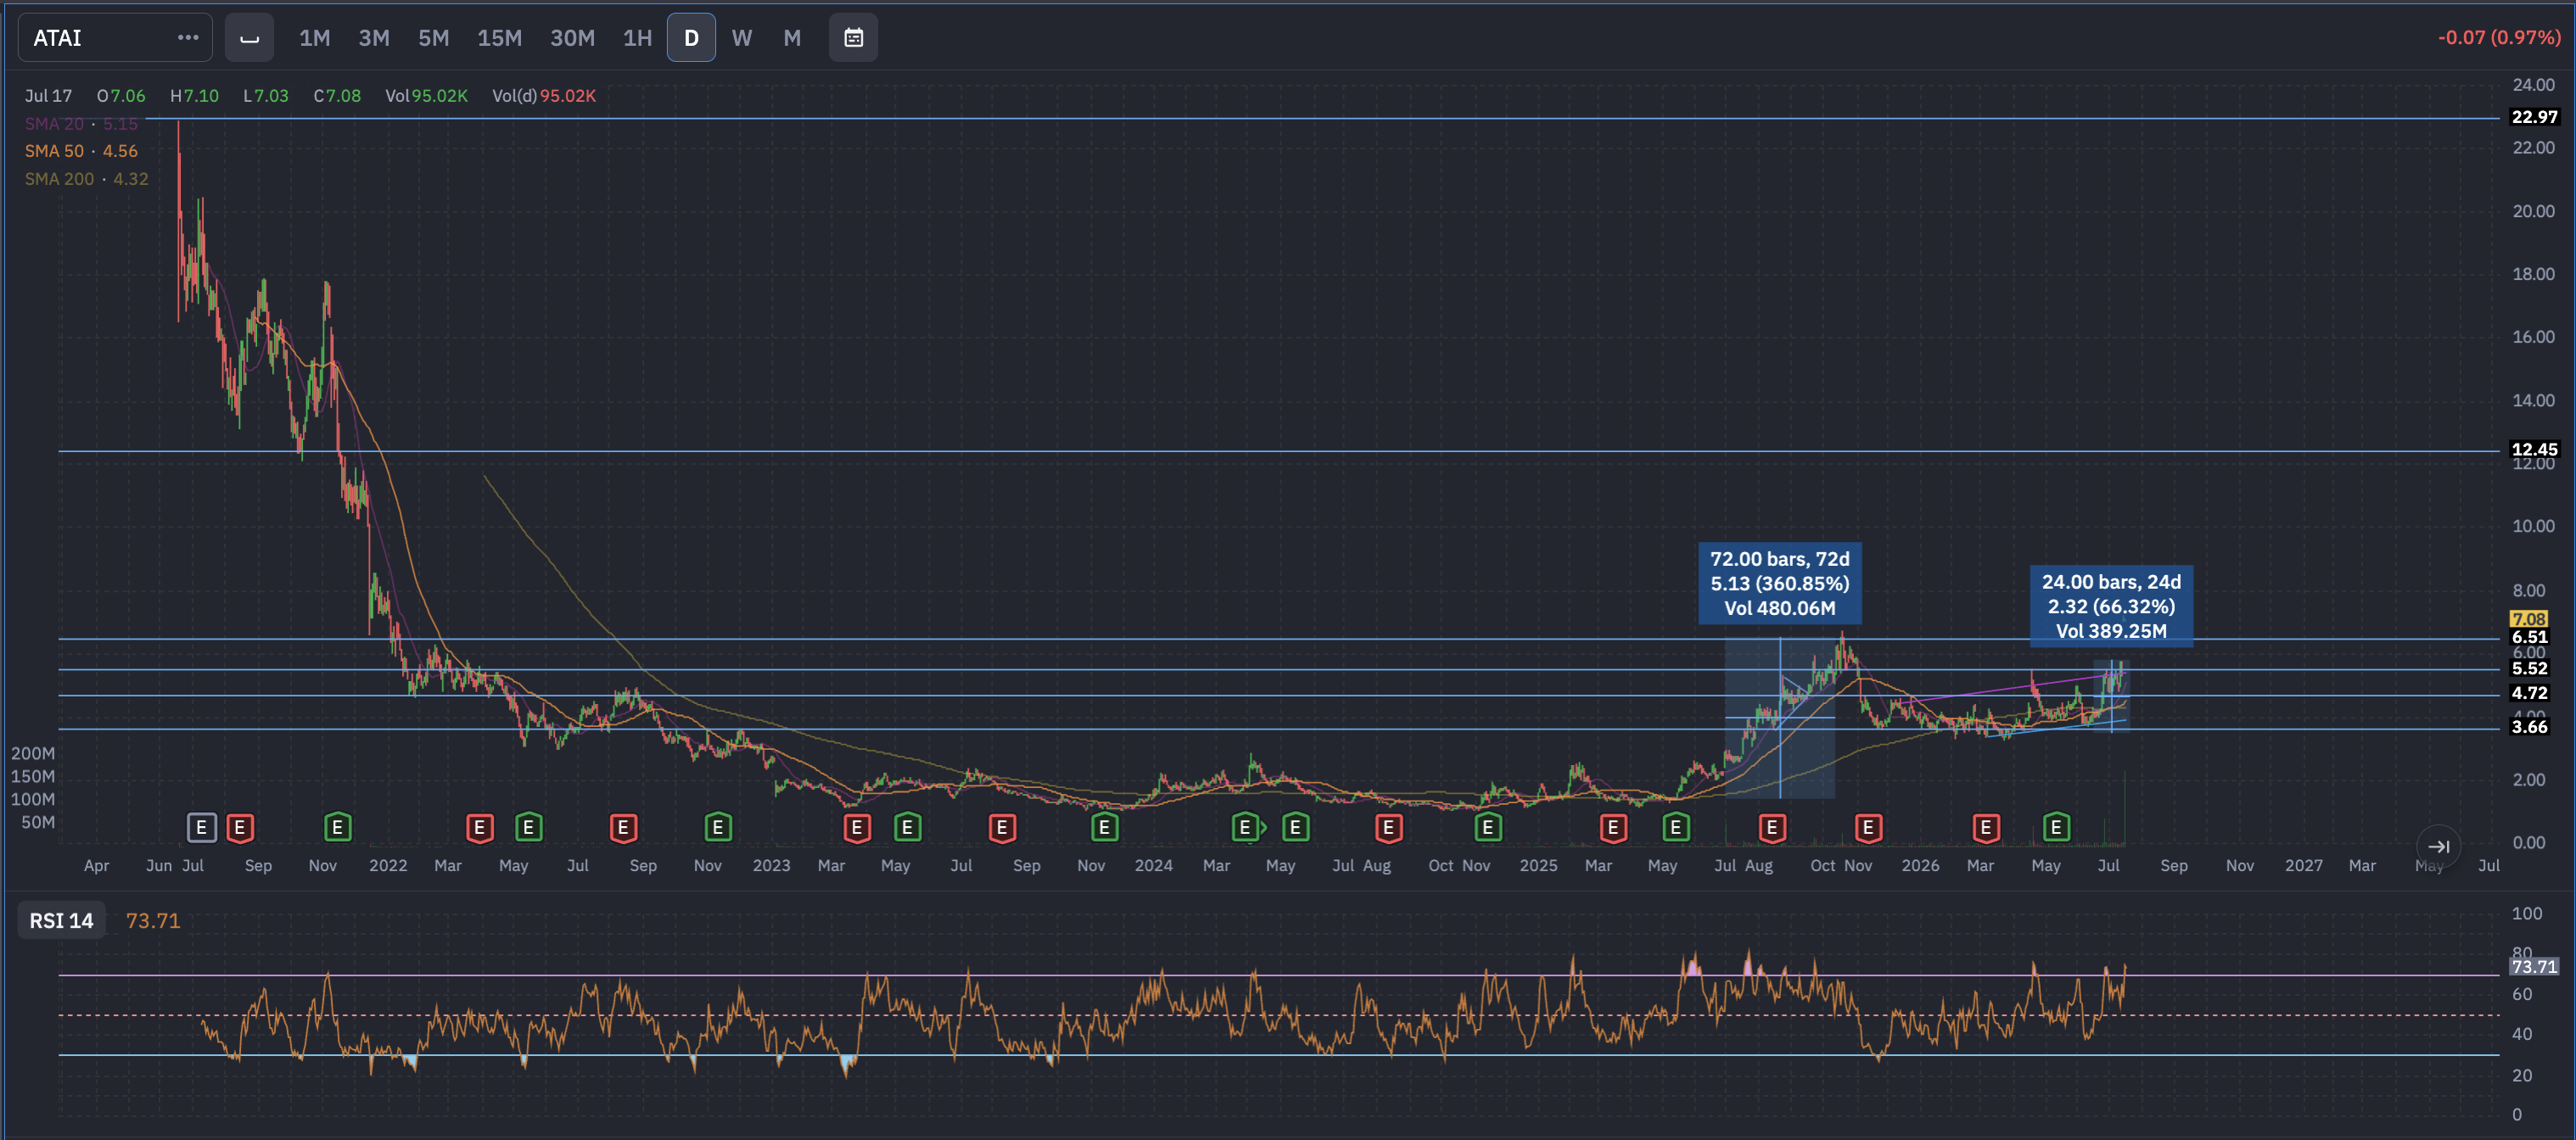Open the date range calendar icon
This screenshot has width=2576, height=1140.
(853, 38)
